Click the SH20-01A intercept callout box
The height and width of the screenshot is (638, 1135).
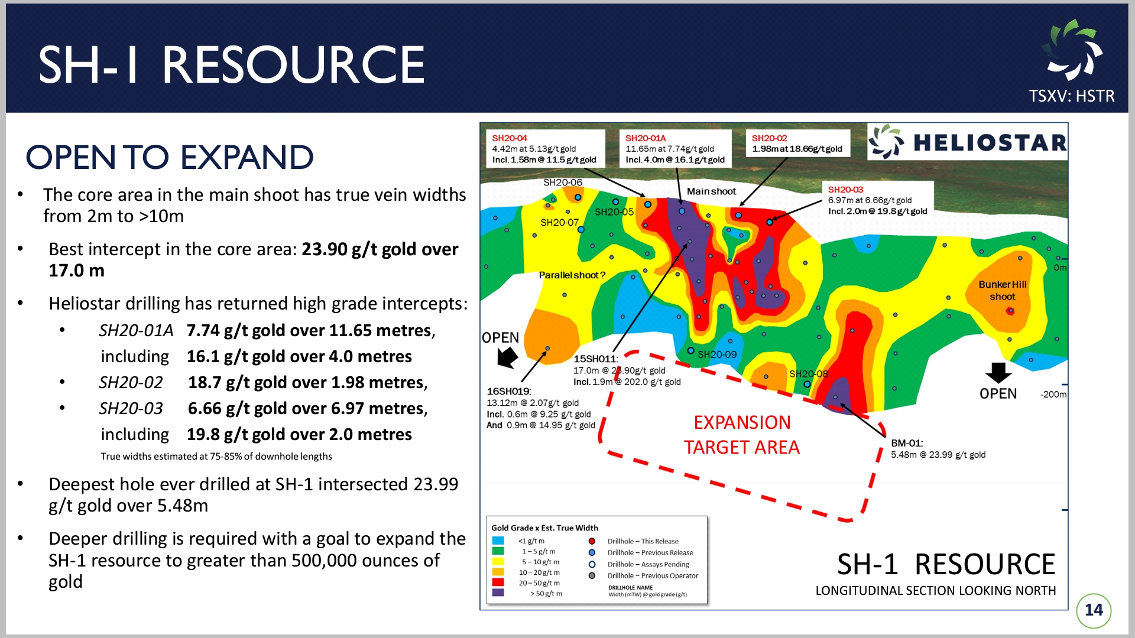[x=674, y=149]
